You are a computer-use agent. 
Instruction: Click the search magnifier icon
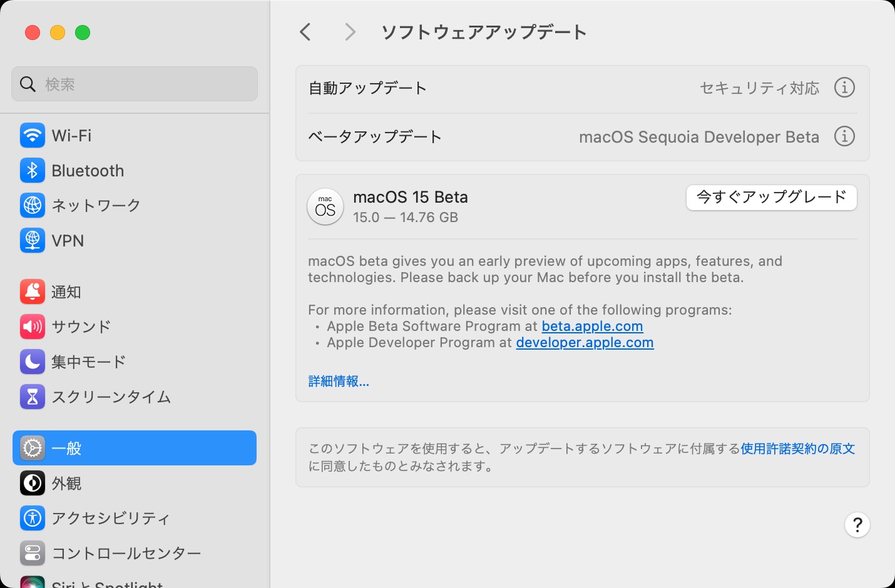tap(28, 84)
